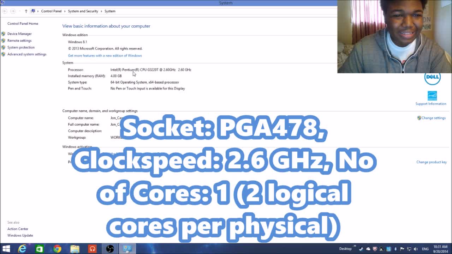Open the volume speaker tray icon

tap(416, 249)
